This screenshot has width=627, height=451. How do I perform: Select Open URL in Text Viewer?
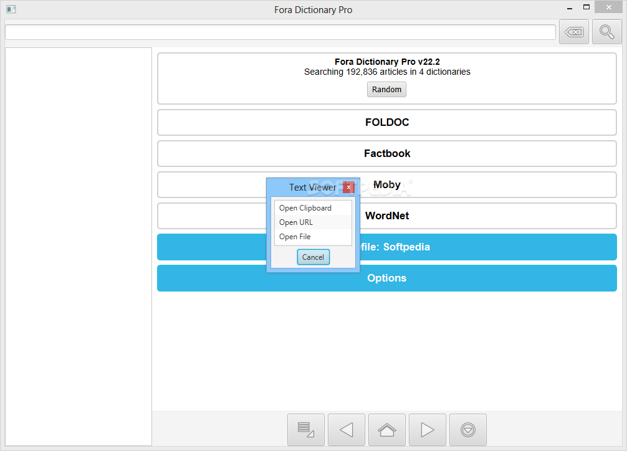point(313,222)
